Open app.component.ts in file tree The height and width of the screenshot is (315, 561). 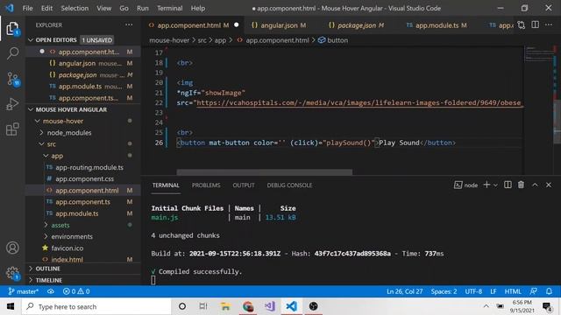[82, 202]
